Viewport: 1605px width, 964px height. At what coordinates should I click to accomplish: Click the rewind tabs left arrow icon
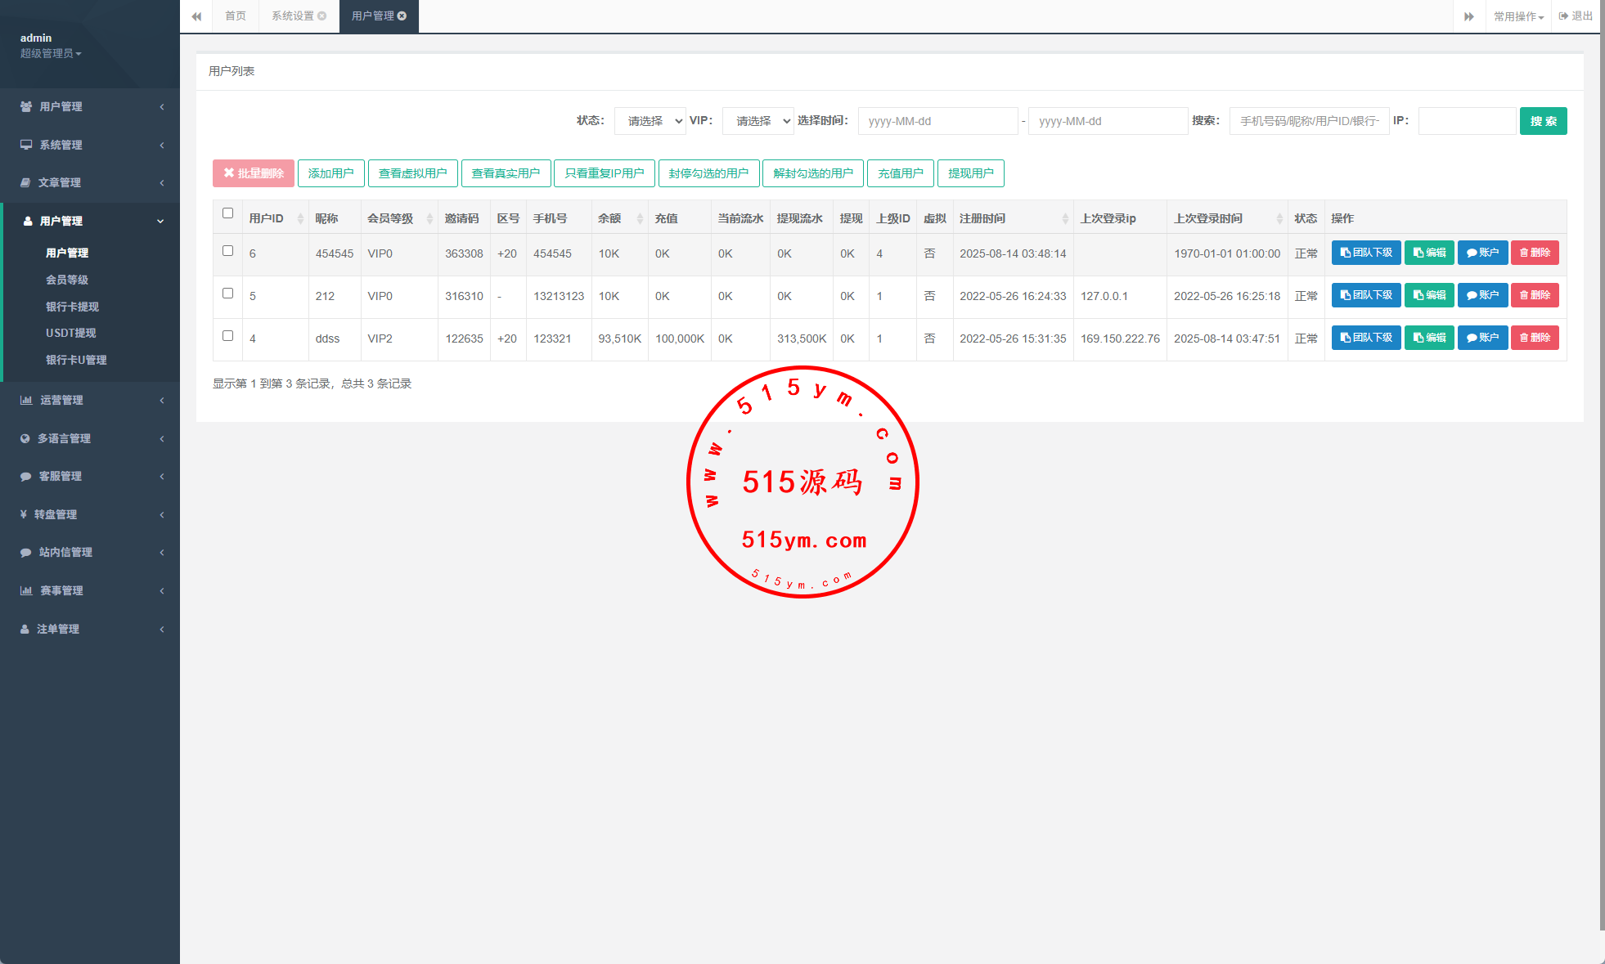[196, 16]
